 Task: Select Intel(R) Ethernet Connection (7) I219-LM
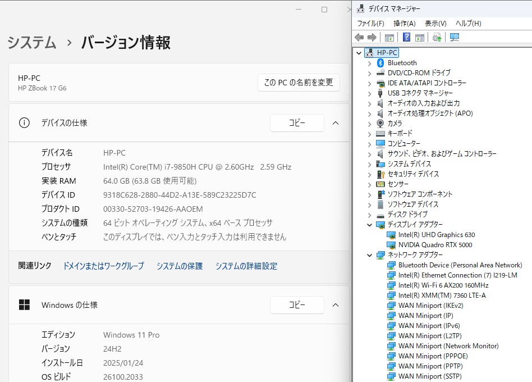tap(458, 275)
